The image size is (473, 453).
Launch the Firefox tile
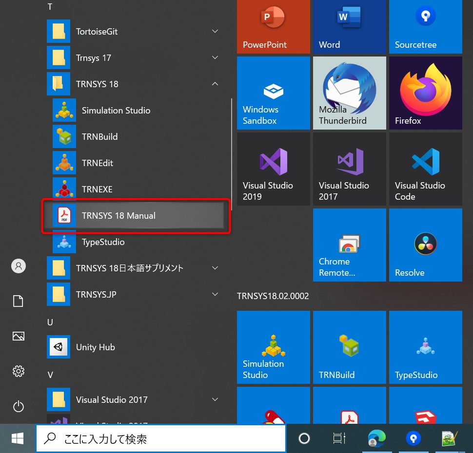[x=425, y=93]
